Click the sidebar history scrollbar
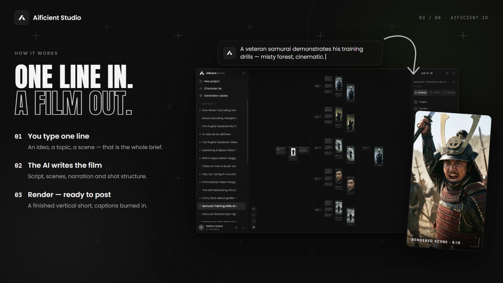The image size is (503, 283). click(247, 131)
